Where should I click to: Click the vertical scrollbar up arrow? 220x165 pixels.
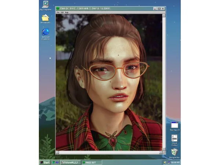click(164, 15)
